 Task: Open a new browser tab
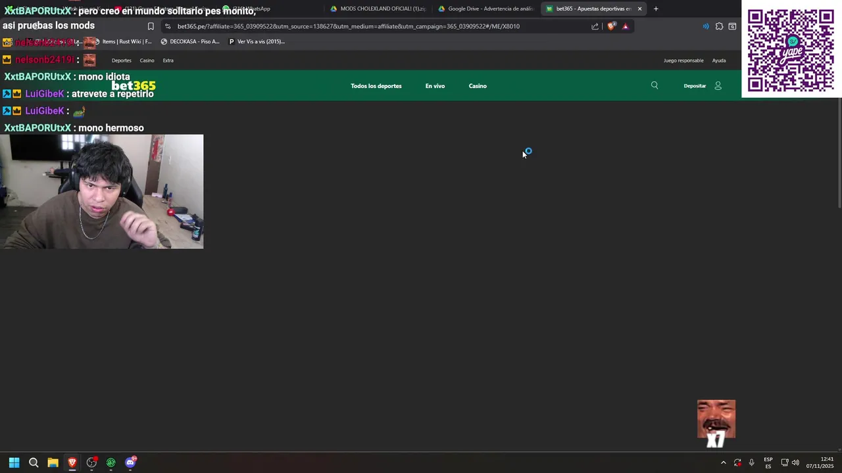click(656, 9)
